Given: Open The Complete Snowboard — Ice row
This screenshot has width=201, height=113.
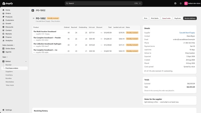Looking at the screenshot, I should 86,51.
